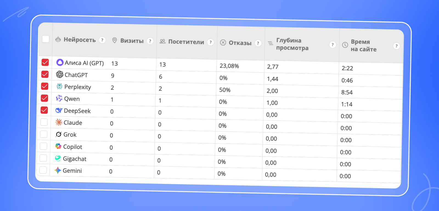Click the Claude starburst icon
Image resolution: width=439 pixels, height=211 pixels.
[x=59, y=122]
